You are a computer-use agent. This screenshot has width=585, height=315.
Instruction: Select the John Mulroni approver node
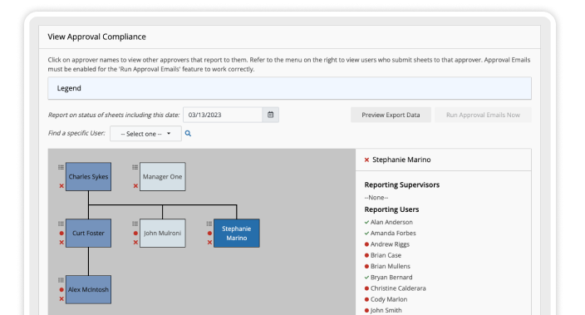coord(162,233)
